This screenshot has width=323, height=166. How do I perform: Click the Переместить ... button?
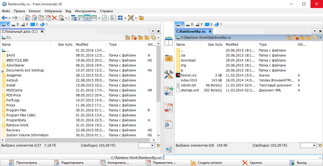coord(160,163)
